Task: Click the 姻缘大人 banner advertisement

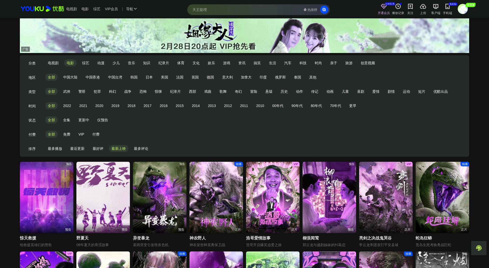Action: pos(244,36)
